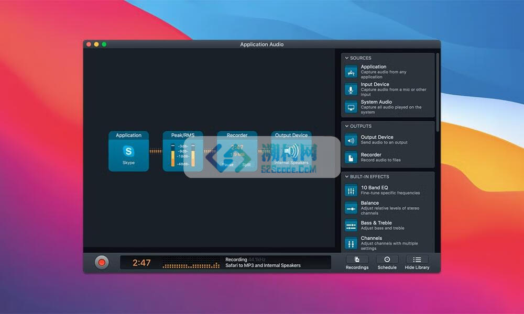Image resolution: width=524 pixels, height=314 pixels.
Task: Open the Recordings panel
Action: [357, 263]
